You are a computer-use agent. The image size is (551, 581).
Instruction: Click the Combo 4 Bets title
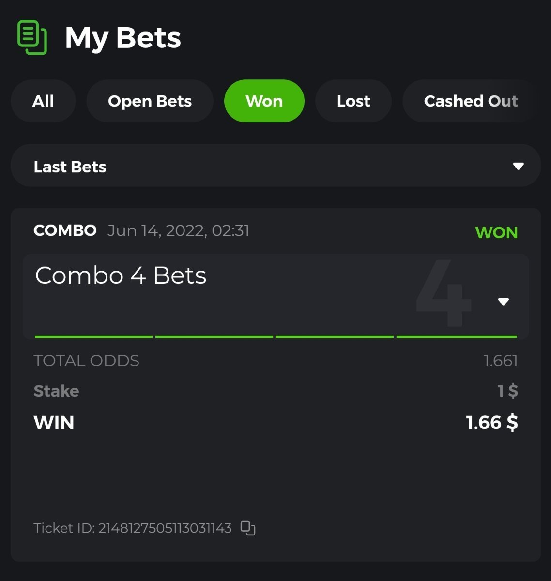(x=121, y=275)
